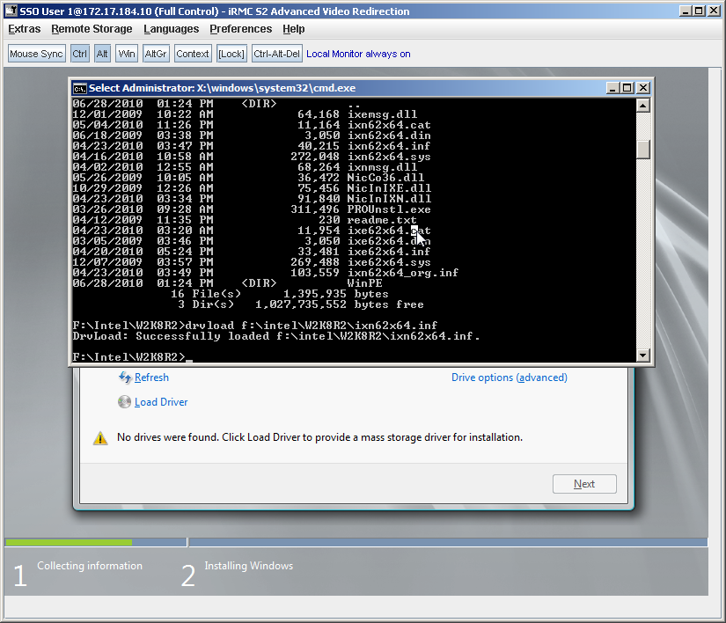Screen dimensions: 726x623
Task: Click ixe62x64.sys in the listing
Action: click(x=389, y=262)
